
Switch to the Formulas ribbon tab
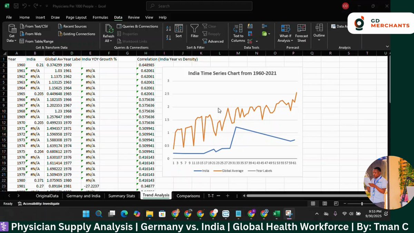tap(100, 17)
